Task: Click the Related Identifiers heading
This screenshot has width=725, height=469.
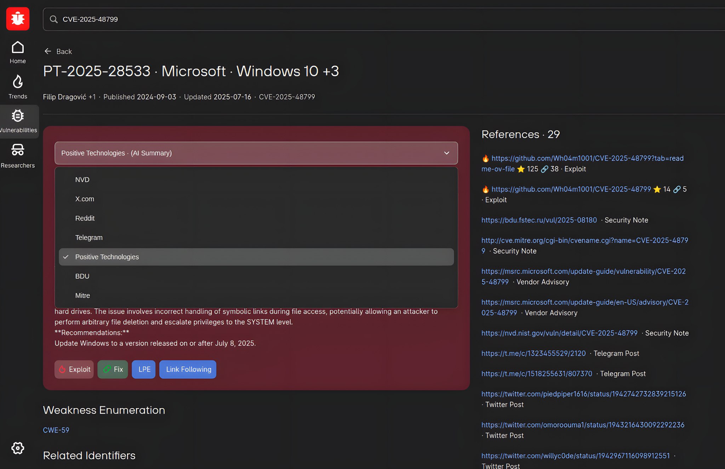Action: [89, 455]
